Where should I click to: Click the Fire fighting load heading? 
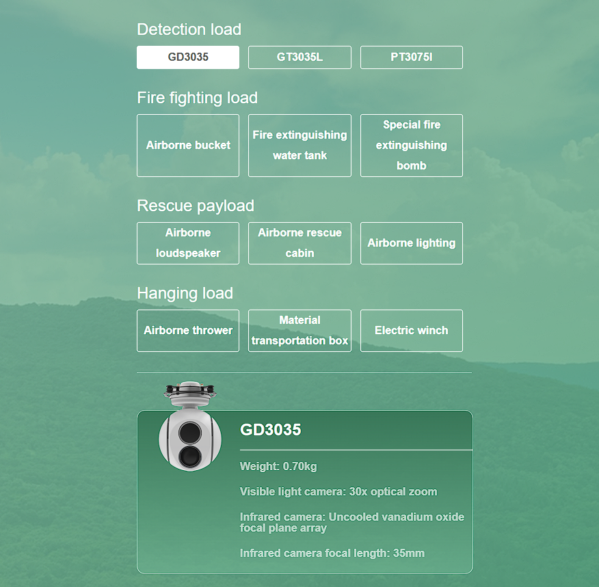coord(197,98)
